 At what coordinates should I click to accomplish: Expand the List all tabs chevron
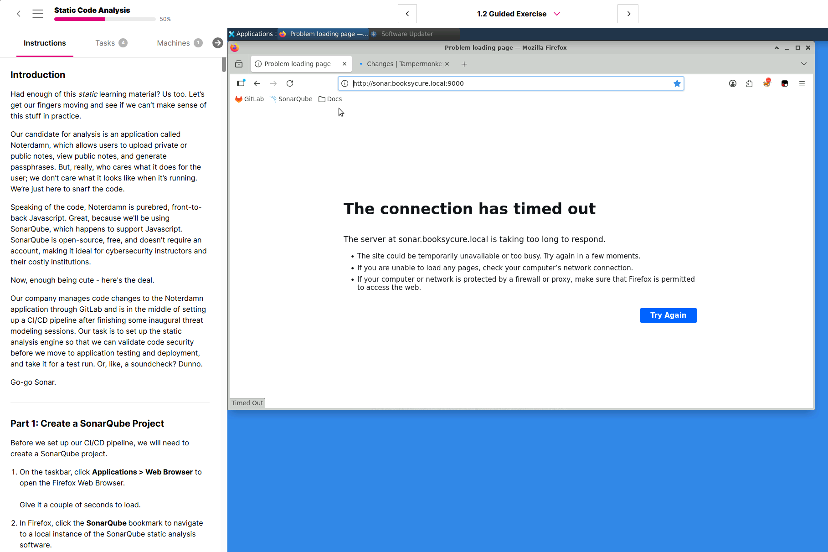(x=804, y=64)
